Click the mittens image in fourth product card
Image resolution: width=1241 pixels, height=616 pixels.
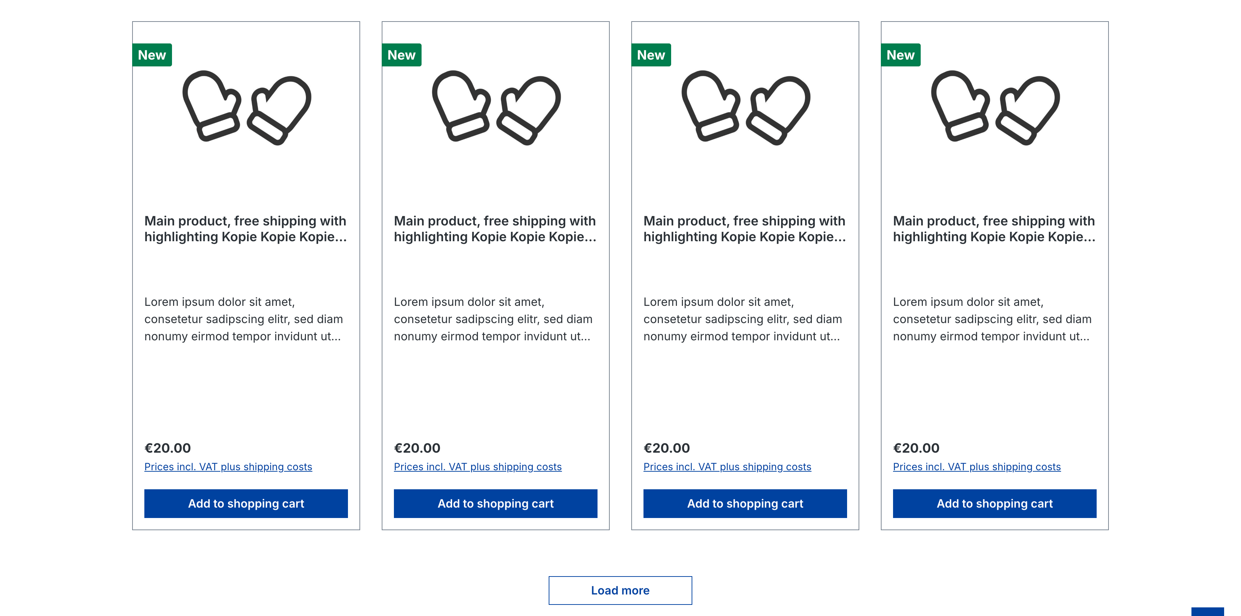click(x=995, y=107)
